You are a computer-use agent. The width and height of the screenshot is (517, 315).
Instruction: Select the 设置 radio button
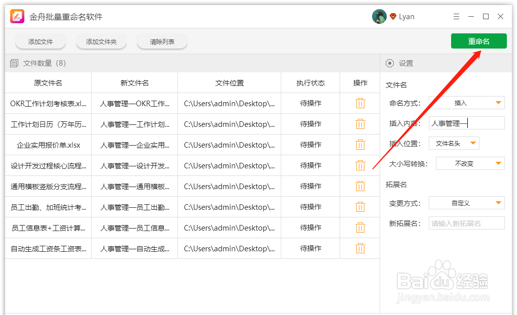pos(389,63)
